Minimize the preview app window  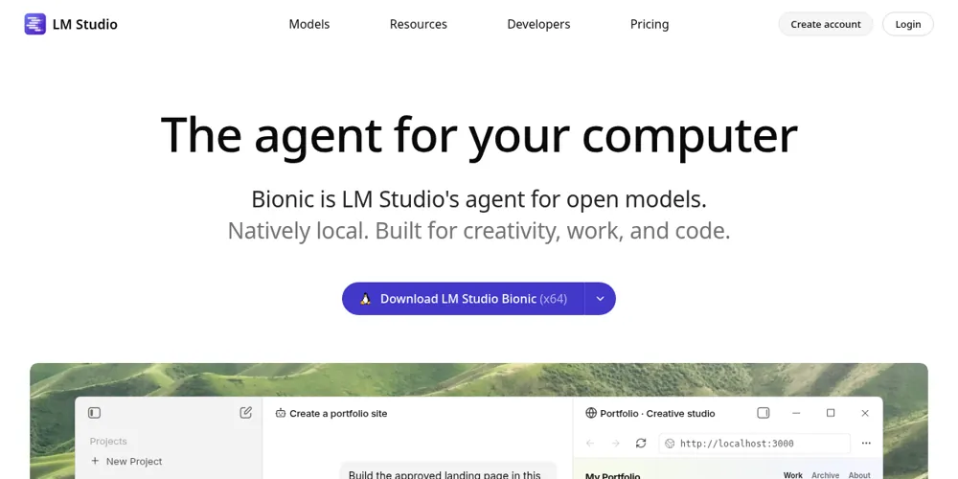tap(796, 413)
